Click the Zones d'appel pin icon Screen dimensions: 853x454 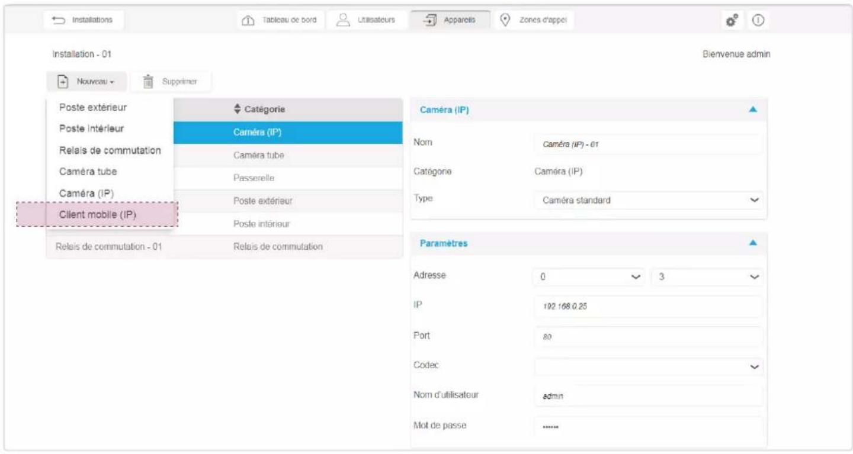[x=505, y=20]
